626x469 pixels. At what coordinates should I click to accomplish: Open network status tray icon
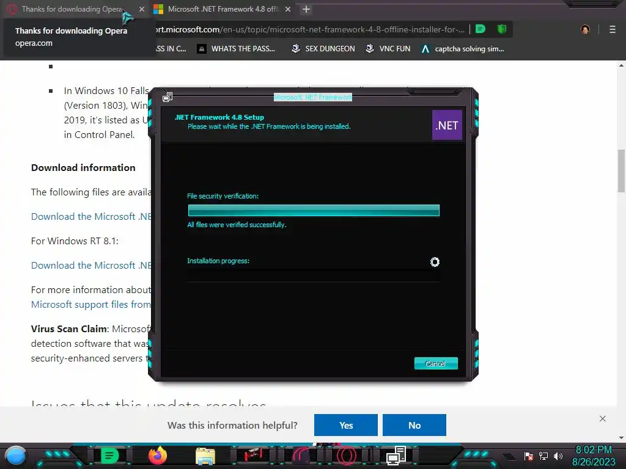click(543, 456)
